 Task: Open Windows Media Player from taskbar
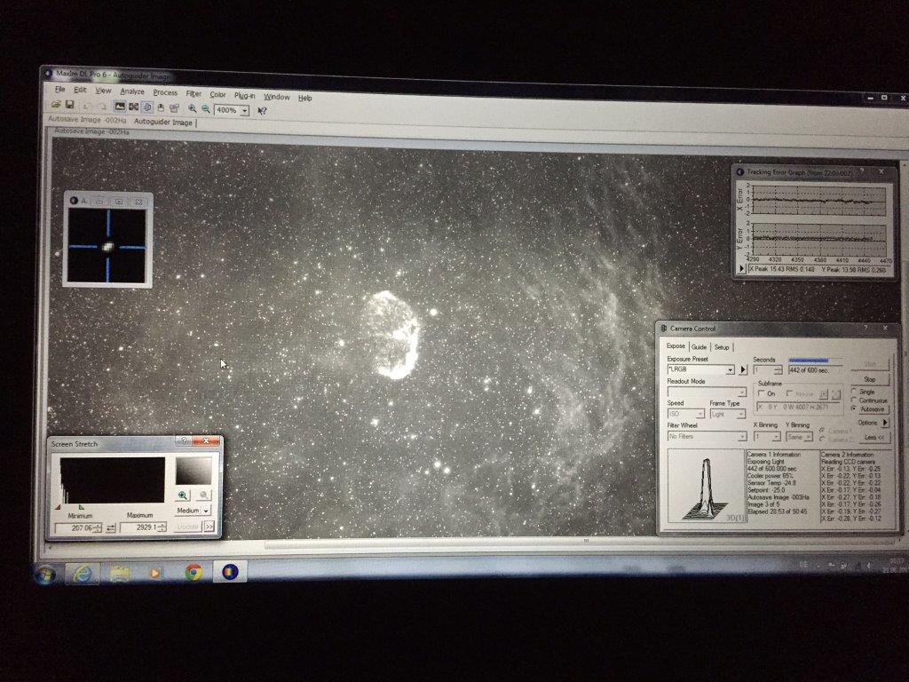(154, 573)
